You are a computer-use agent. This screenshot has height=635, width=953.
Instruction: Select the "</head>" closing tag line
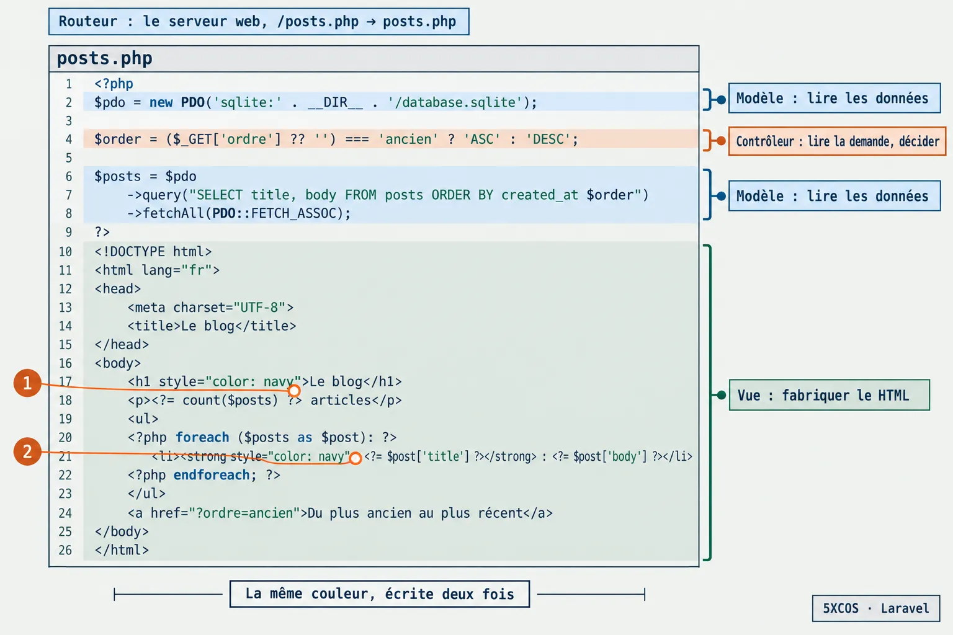(x=122, y=345)
